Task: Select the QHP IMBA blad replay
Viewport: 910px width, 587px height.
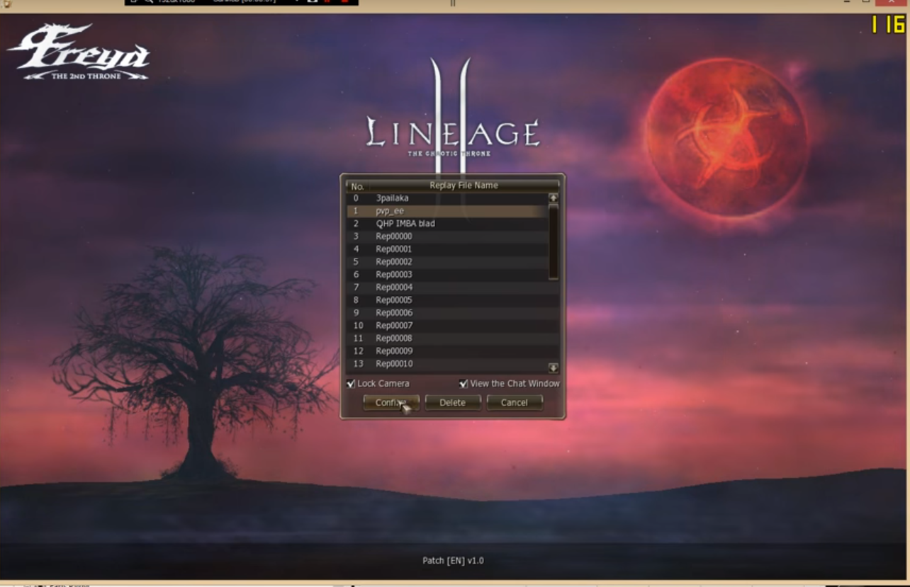Action: (447, 224)
